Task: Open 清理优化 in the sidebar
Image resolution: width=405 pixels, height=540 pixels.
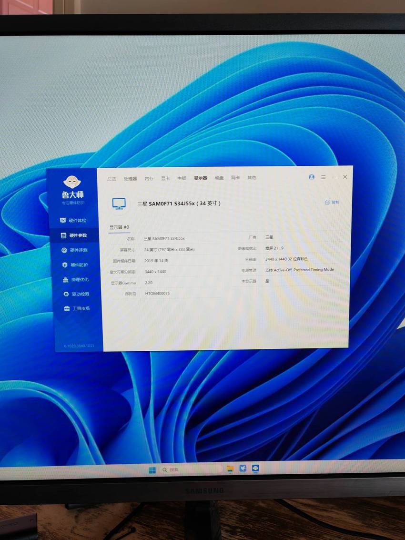Action: (76, 279)
